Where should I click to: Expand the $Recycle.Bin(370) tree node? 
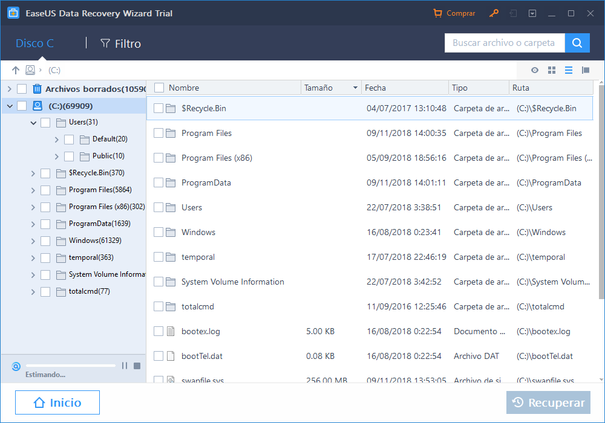pos(33,173)
